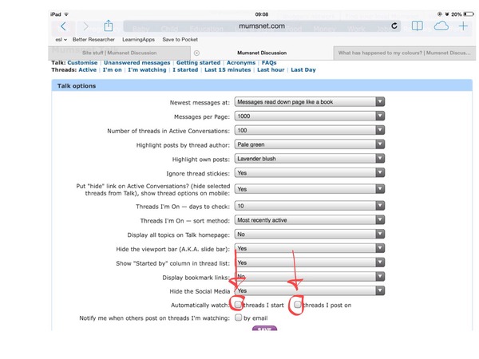
Task: Tick notify by email checkbox
Action: point(238,318)
